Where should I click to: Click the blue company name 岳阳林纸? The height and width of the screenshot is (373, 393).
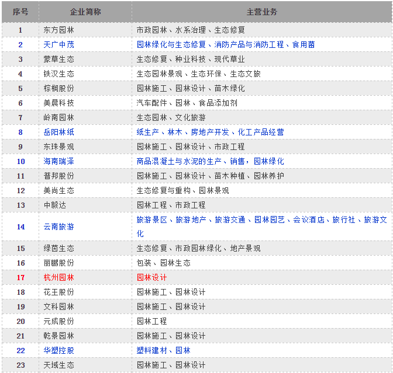pos(58,132)
